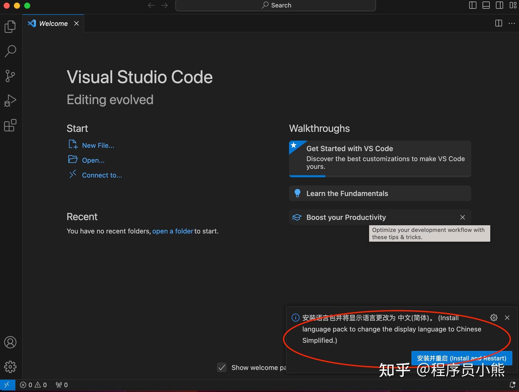519x392 pixels.
Task: Toggle the Show welcome page checkbox
Action: (222, 367)
